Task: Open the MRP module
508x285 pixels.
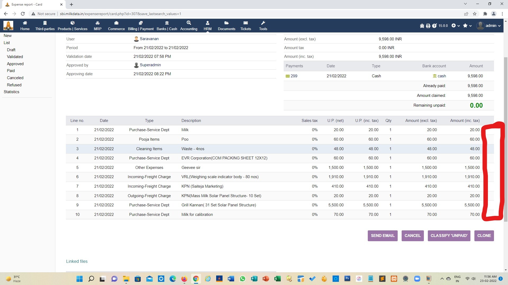Action: tap(98, 26)
